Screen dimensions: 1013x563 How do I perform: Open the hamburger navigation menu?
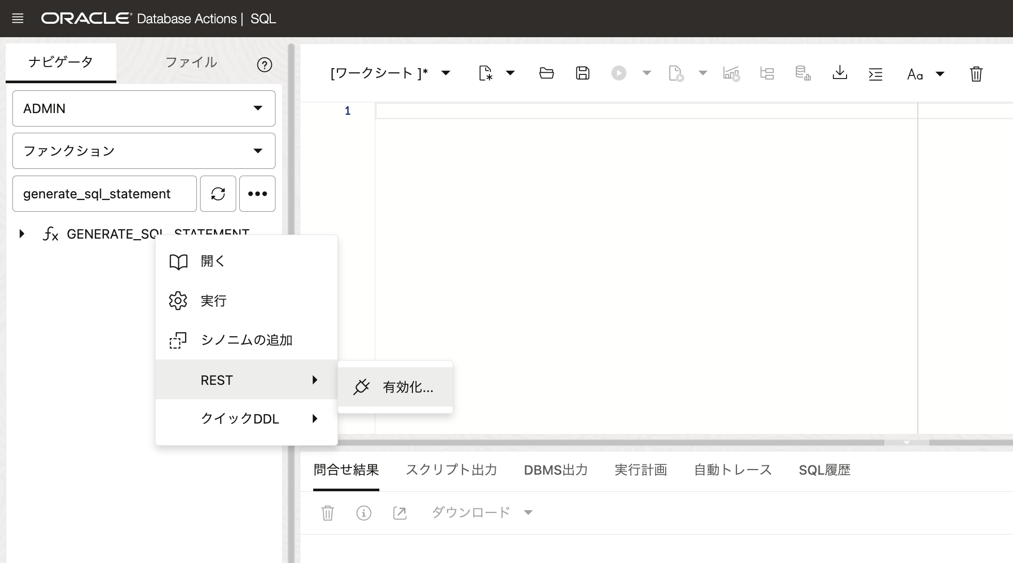tap(18, 19)
